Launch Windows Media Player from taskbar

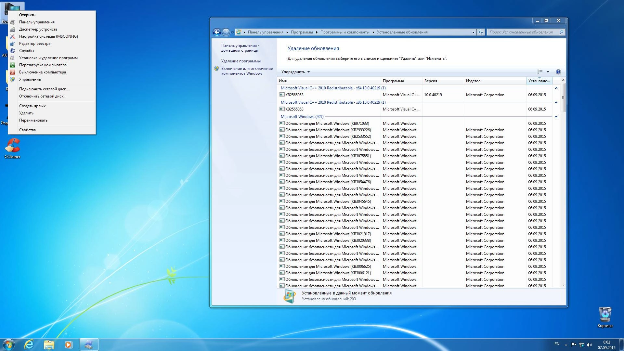coord(68,344)
